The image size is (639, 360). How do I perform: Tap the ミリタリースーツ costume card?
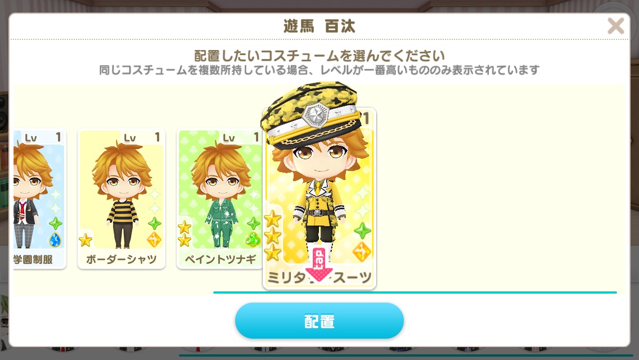click(319, 199)
